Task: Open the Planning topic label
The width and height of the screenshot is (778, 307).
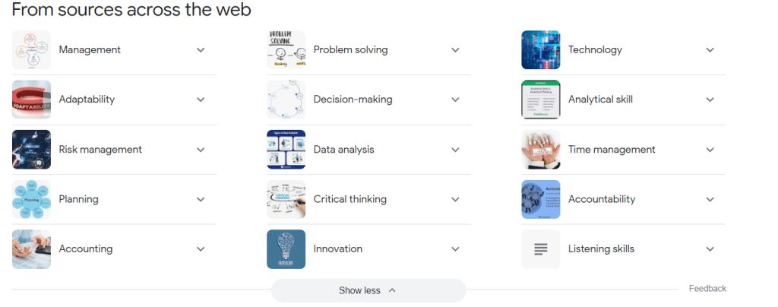Action: pos(78,199)
